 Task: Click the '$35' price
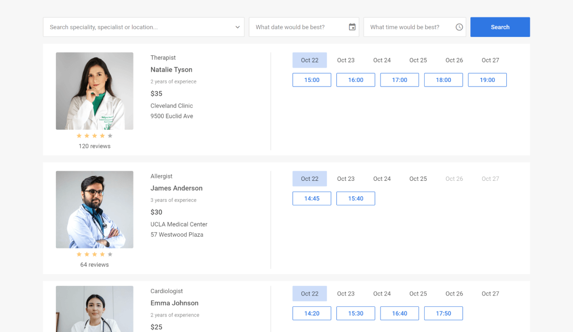click(x=157, y=94)
